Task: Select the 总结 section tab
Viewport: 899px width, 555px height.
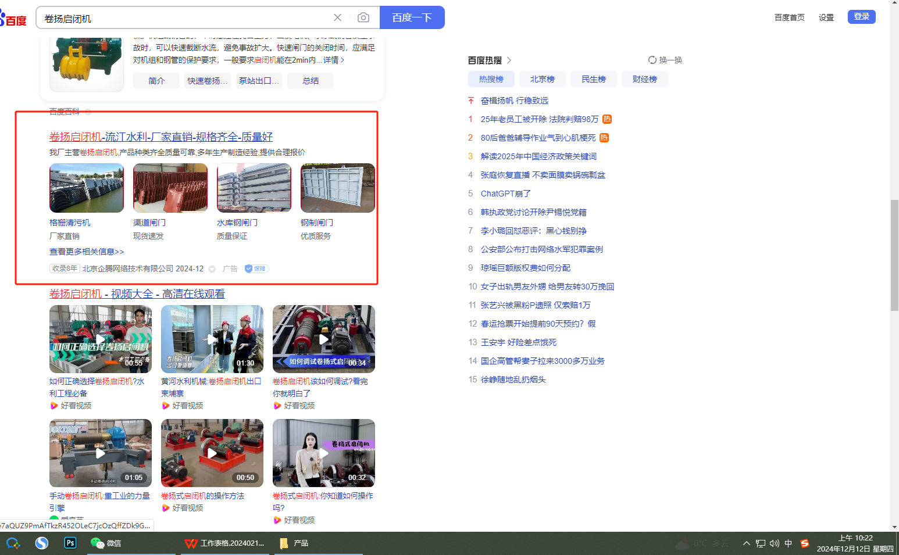Action: (x=311, y=81)
